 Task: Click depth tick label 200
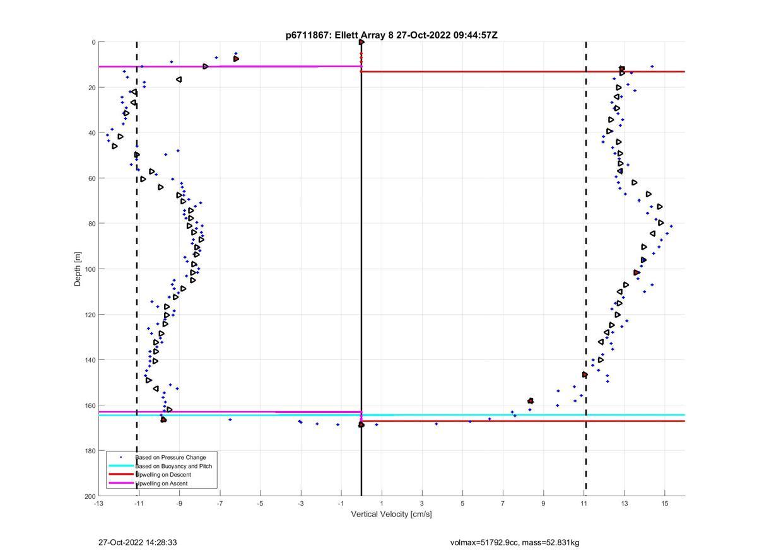[90, 496]
